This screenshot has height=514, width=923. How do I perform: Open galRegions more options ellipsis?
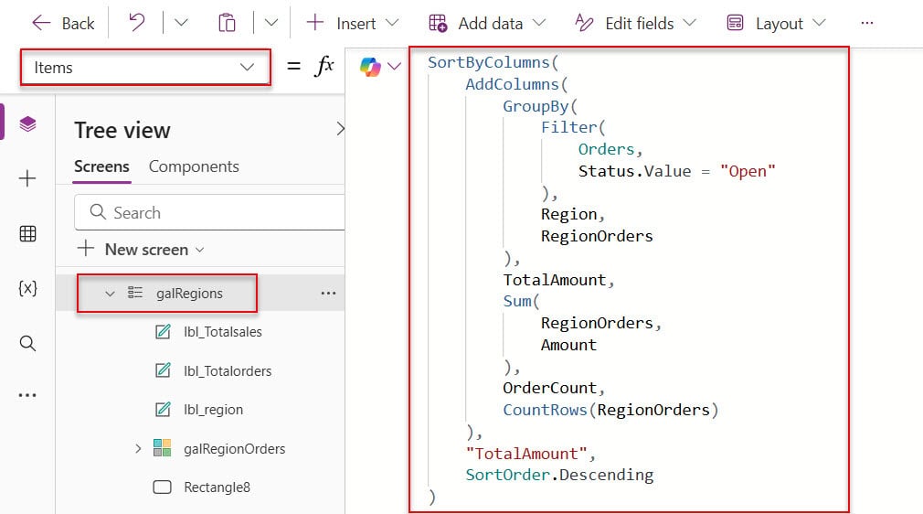[328, 293]
